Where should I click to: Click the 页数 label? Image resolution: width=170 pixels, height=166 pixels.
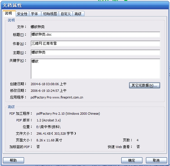pos(128,140)
